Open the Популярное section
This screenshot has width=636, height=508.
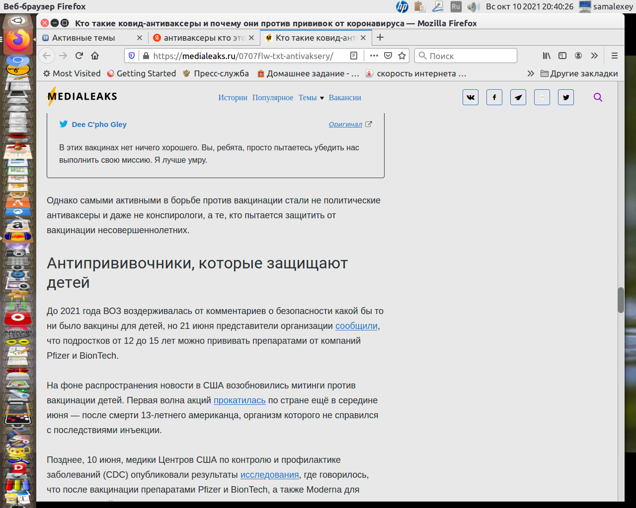point(273,98)
